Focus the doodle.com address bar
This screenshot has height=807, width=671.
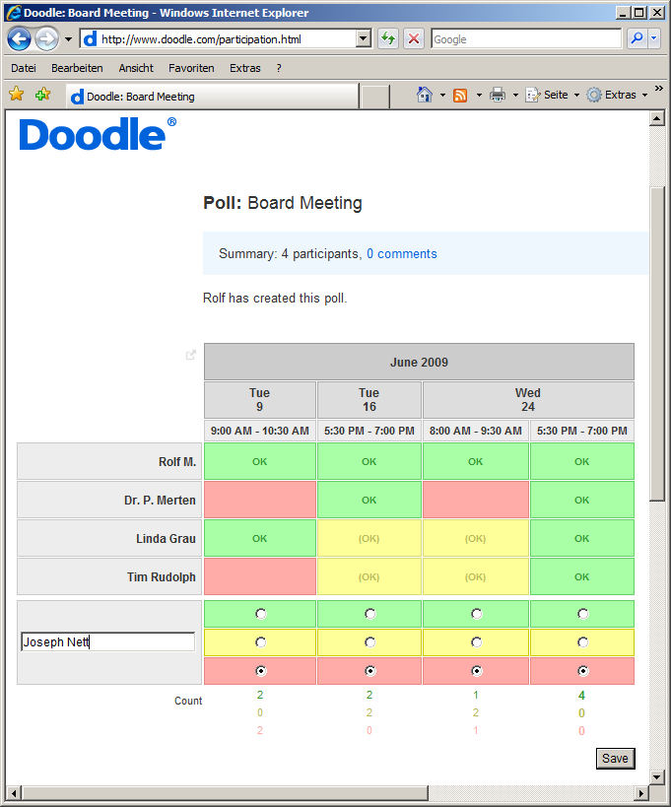[219, 39]
